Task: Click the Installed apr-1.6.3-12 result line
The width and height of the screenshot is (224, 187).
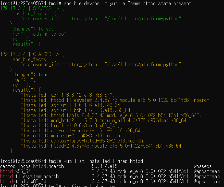Action: [x=67, y=95]
